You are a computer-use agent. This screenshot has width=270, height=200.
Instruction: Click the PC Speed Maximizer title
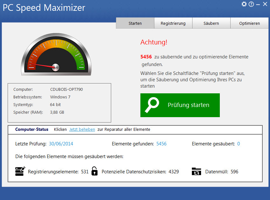(x=44, y=8)
